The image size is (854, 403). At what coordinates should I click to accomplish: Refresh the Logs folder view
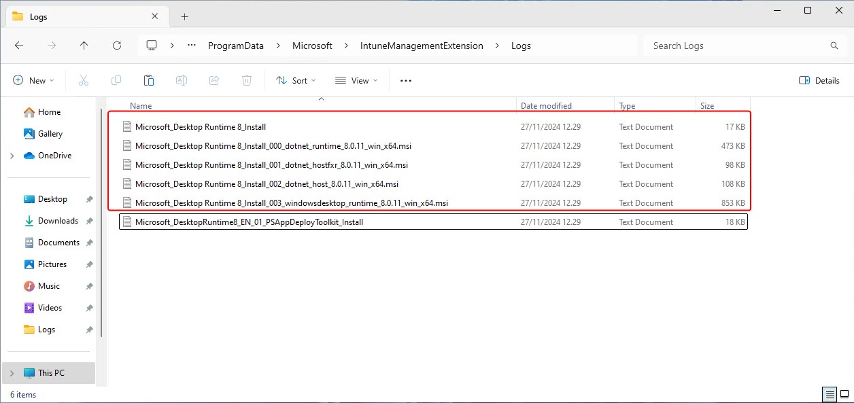point(117,46)
